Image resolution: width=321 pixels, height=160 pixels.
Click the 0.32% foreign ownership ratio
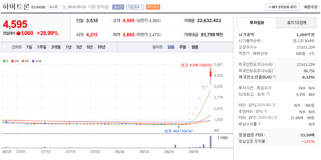pos(308,77)
